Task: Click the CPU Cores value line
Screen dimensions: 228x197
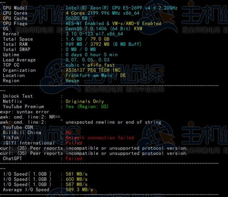Action: (x=102, y=13)
